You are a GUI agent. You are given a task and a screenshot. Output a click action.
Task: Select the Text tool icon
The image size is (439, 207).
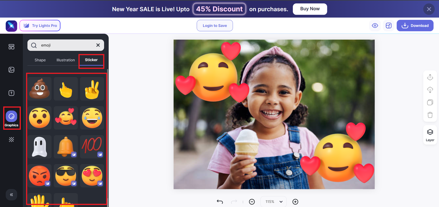point(11,93)
